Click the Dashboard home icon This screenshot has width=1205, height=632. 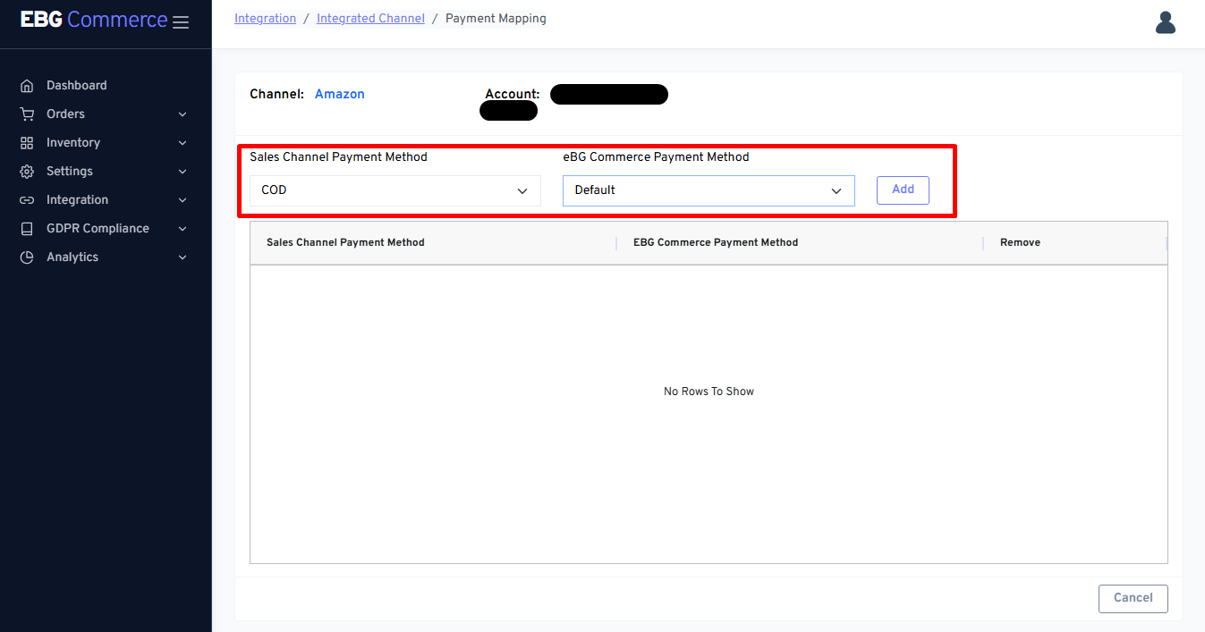27,86
